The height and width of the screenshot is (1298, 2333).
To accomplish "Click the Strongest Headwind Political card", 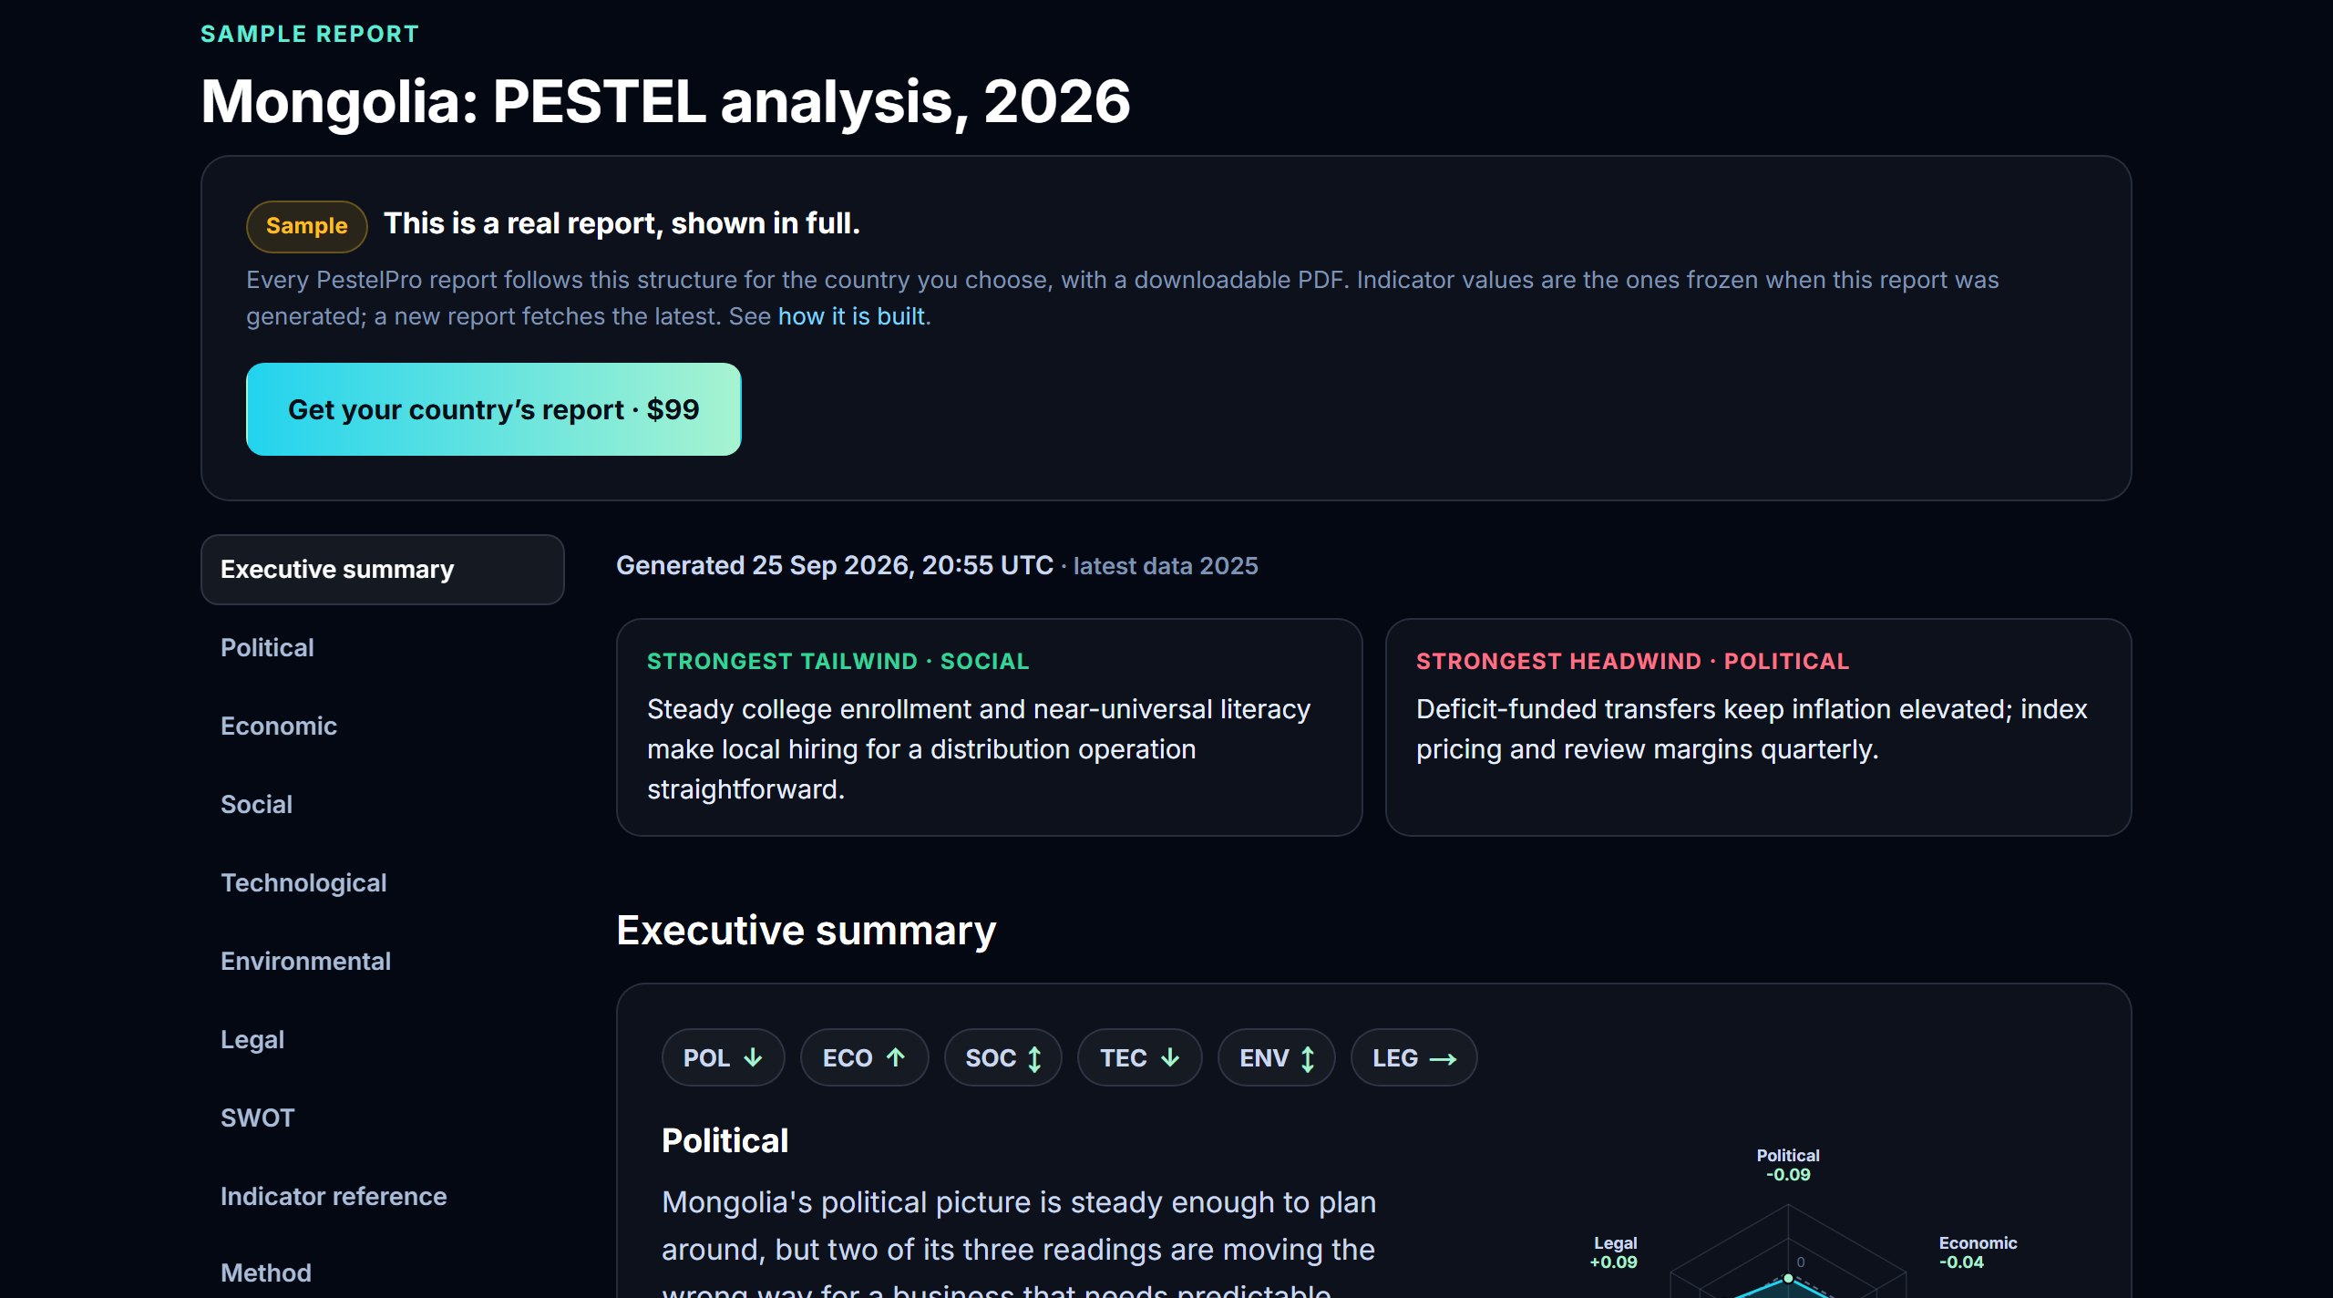I will (x=1759, y=727).
